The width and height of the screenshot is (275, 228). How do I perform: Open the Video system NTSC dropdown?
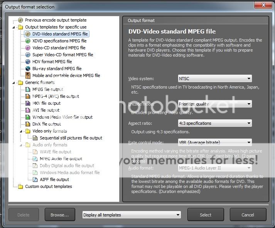pyautogui.click(x=215, y=79)
